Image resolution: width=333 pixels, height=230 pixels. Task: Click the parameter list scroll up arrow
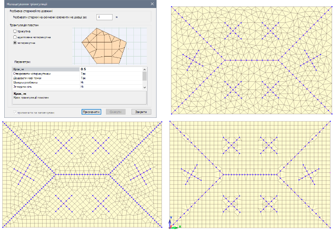[x=145, y=69]
